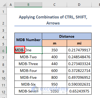100x98 pixels.
Task: Select row 6 header
Action: 3,50
